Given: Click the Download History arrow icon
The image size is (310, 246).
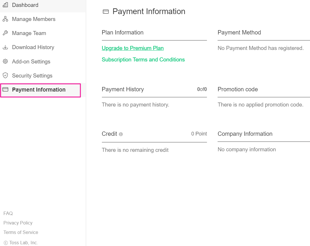Looking at the screenshot, I should pos(5,47).
